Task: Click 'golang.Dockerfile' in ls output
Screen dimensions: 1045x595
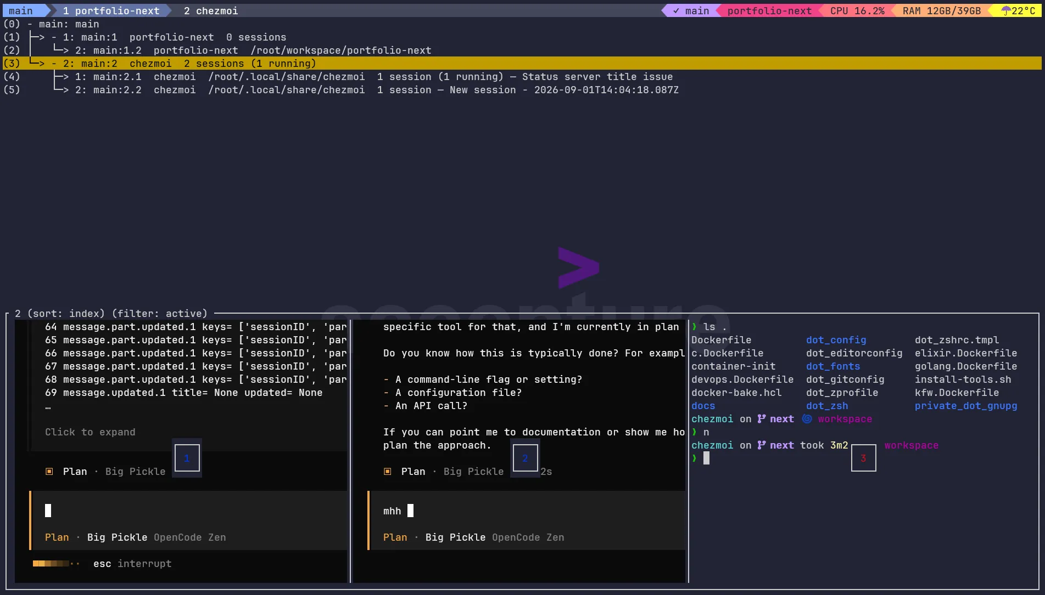Action: (x=966, y=366)
